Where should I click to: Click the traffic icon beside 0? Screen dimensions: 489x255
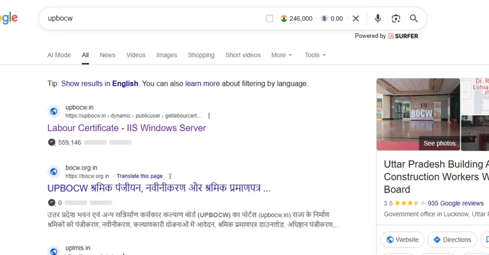point(52,203)
